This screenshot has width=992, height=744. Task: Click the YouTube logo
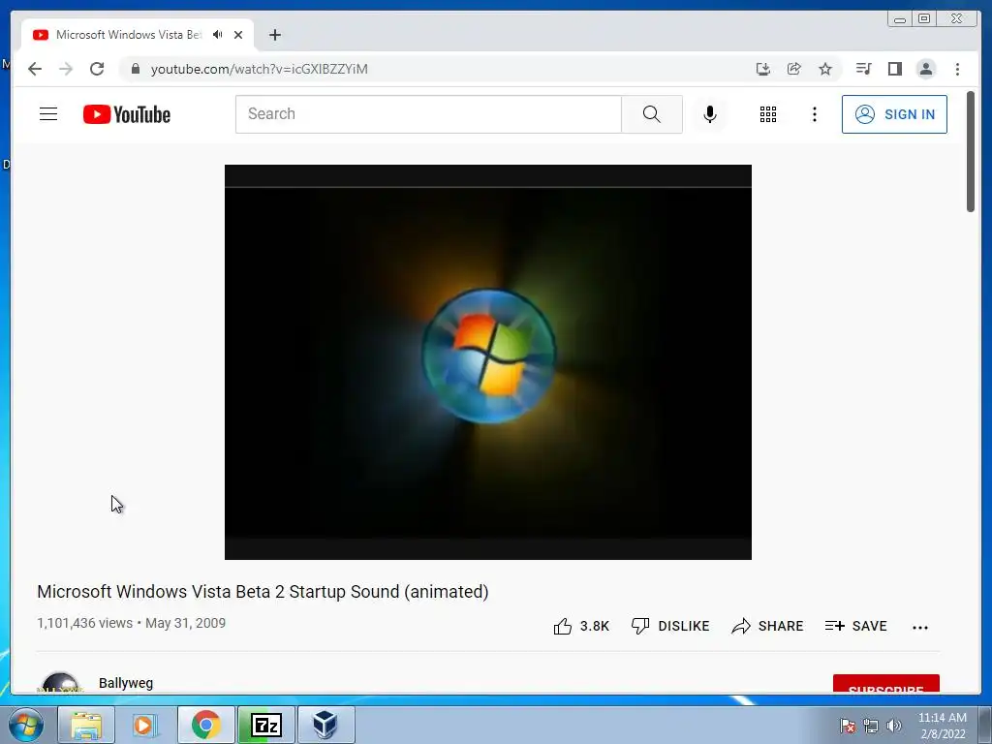pyautogui.click(x=127, y=114)
